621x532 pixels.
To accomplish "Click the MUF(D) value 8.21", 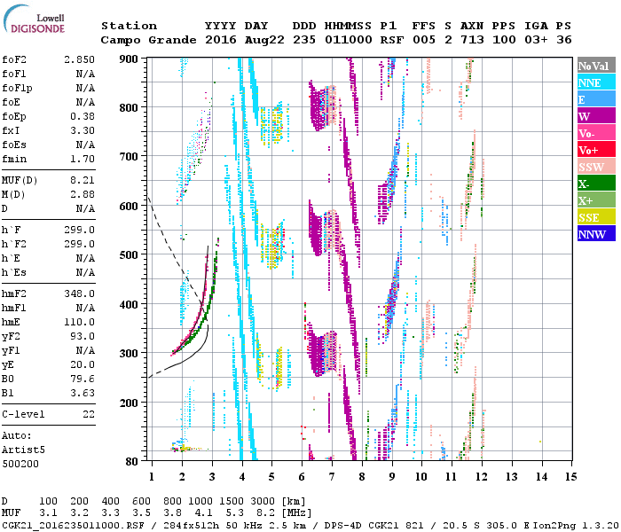I will pos(83,181).
